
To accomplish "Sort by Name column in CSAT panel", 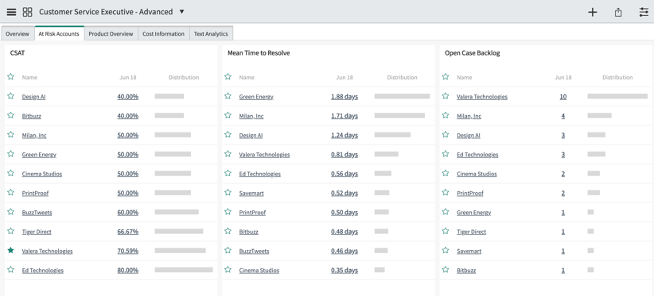I will [29, 77].
